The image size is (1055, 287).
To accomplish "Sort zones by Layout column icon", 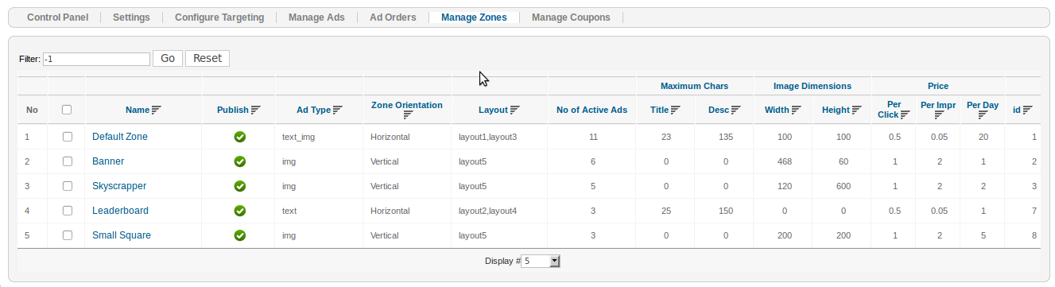I will coord(515,111).
